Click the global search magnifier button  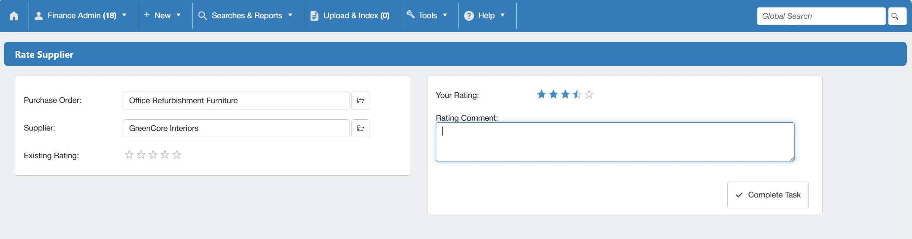coord(897,16)
